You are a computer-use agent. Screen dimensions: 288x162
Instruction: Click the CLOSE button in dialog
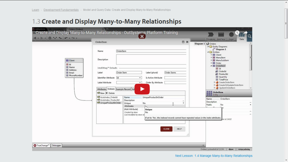[166, 129]
